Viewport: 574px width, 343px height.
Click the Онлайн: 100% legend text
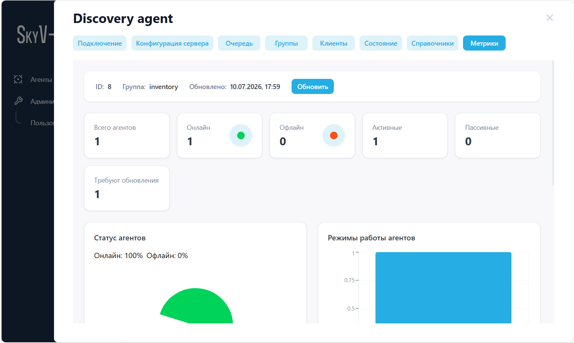click(x=118, y=255)
